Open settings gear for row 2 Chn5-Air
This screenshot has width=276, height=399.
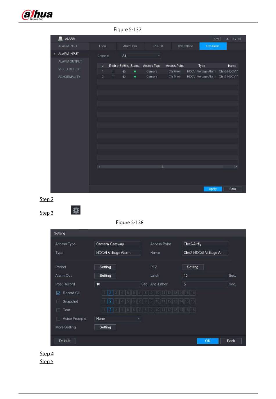(124, 77)
